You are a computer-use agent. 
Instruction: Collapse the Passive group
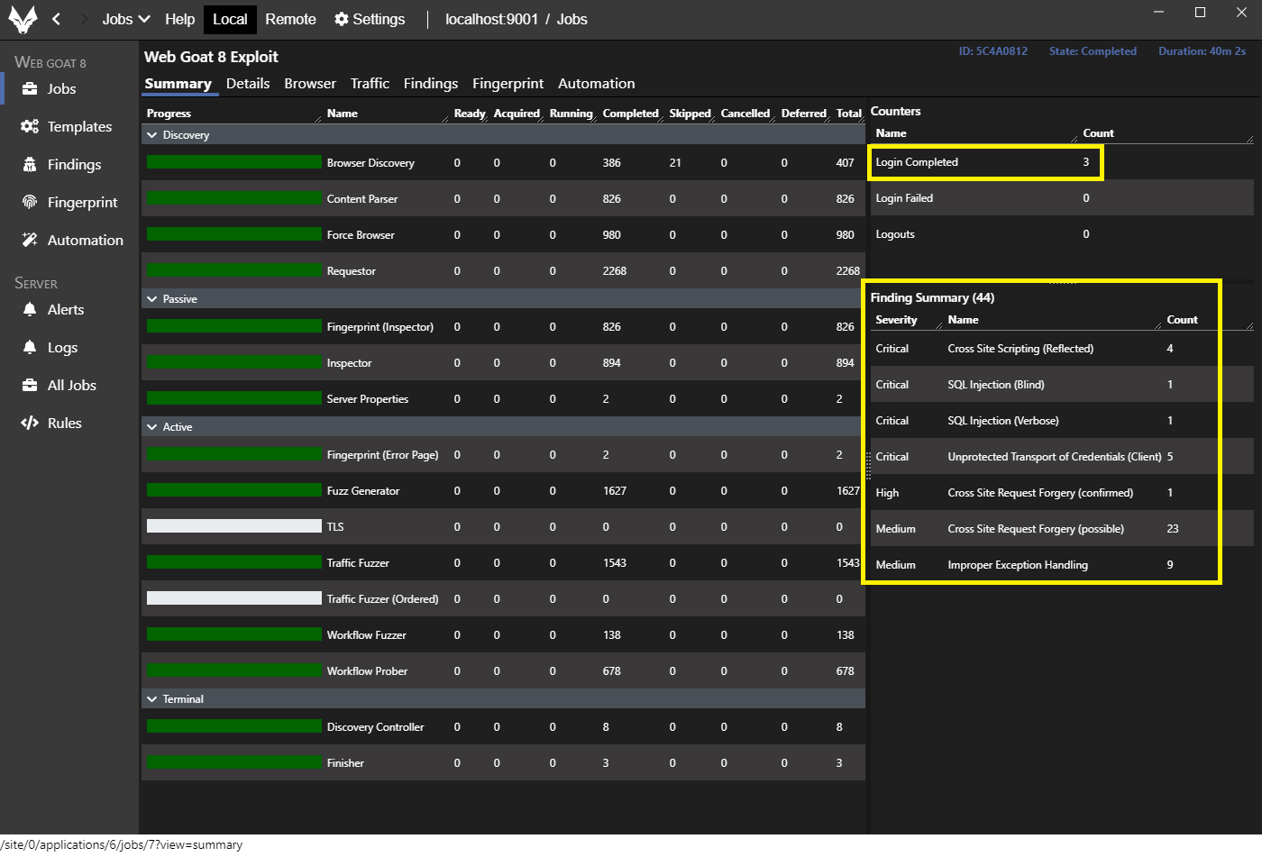tap(151, 299)
